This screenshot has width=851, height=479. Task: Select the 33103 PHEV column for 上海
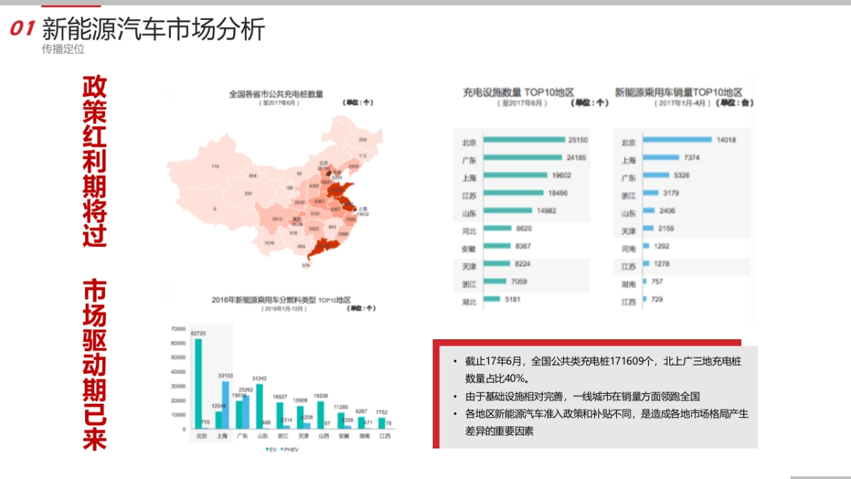[226, 405]
